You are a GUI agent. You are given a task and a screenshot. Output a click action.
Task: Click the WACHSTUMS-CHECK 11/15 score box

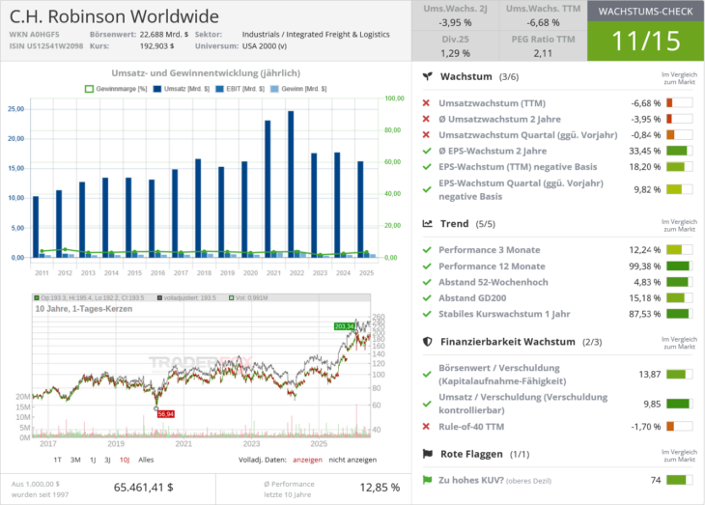coord(646,31)
